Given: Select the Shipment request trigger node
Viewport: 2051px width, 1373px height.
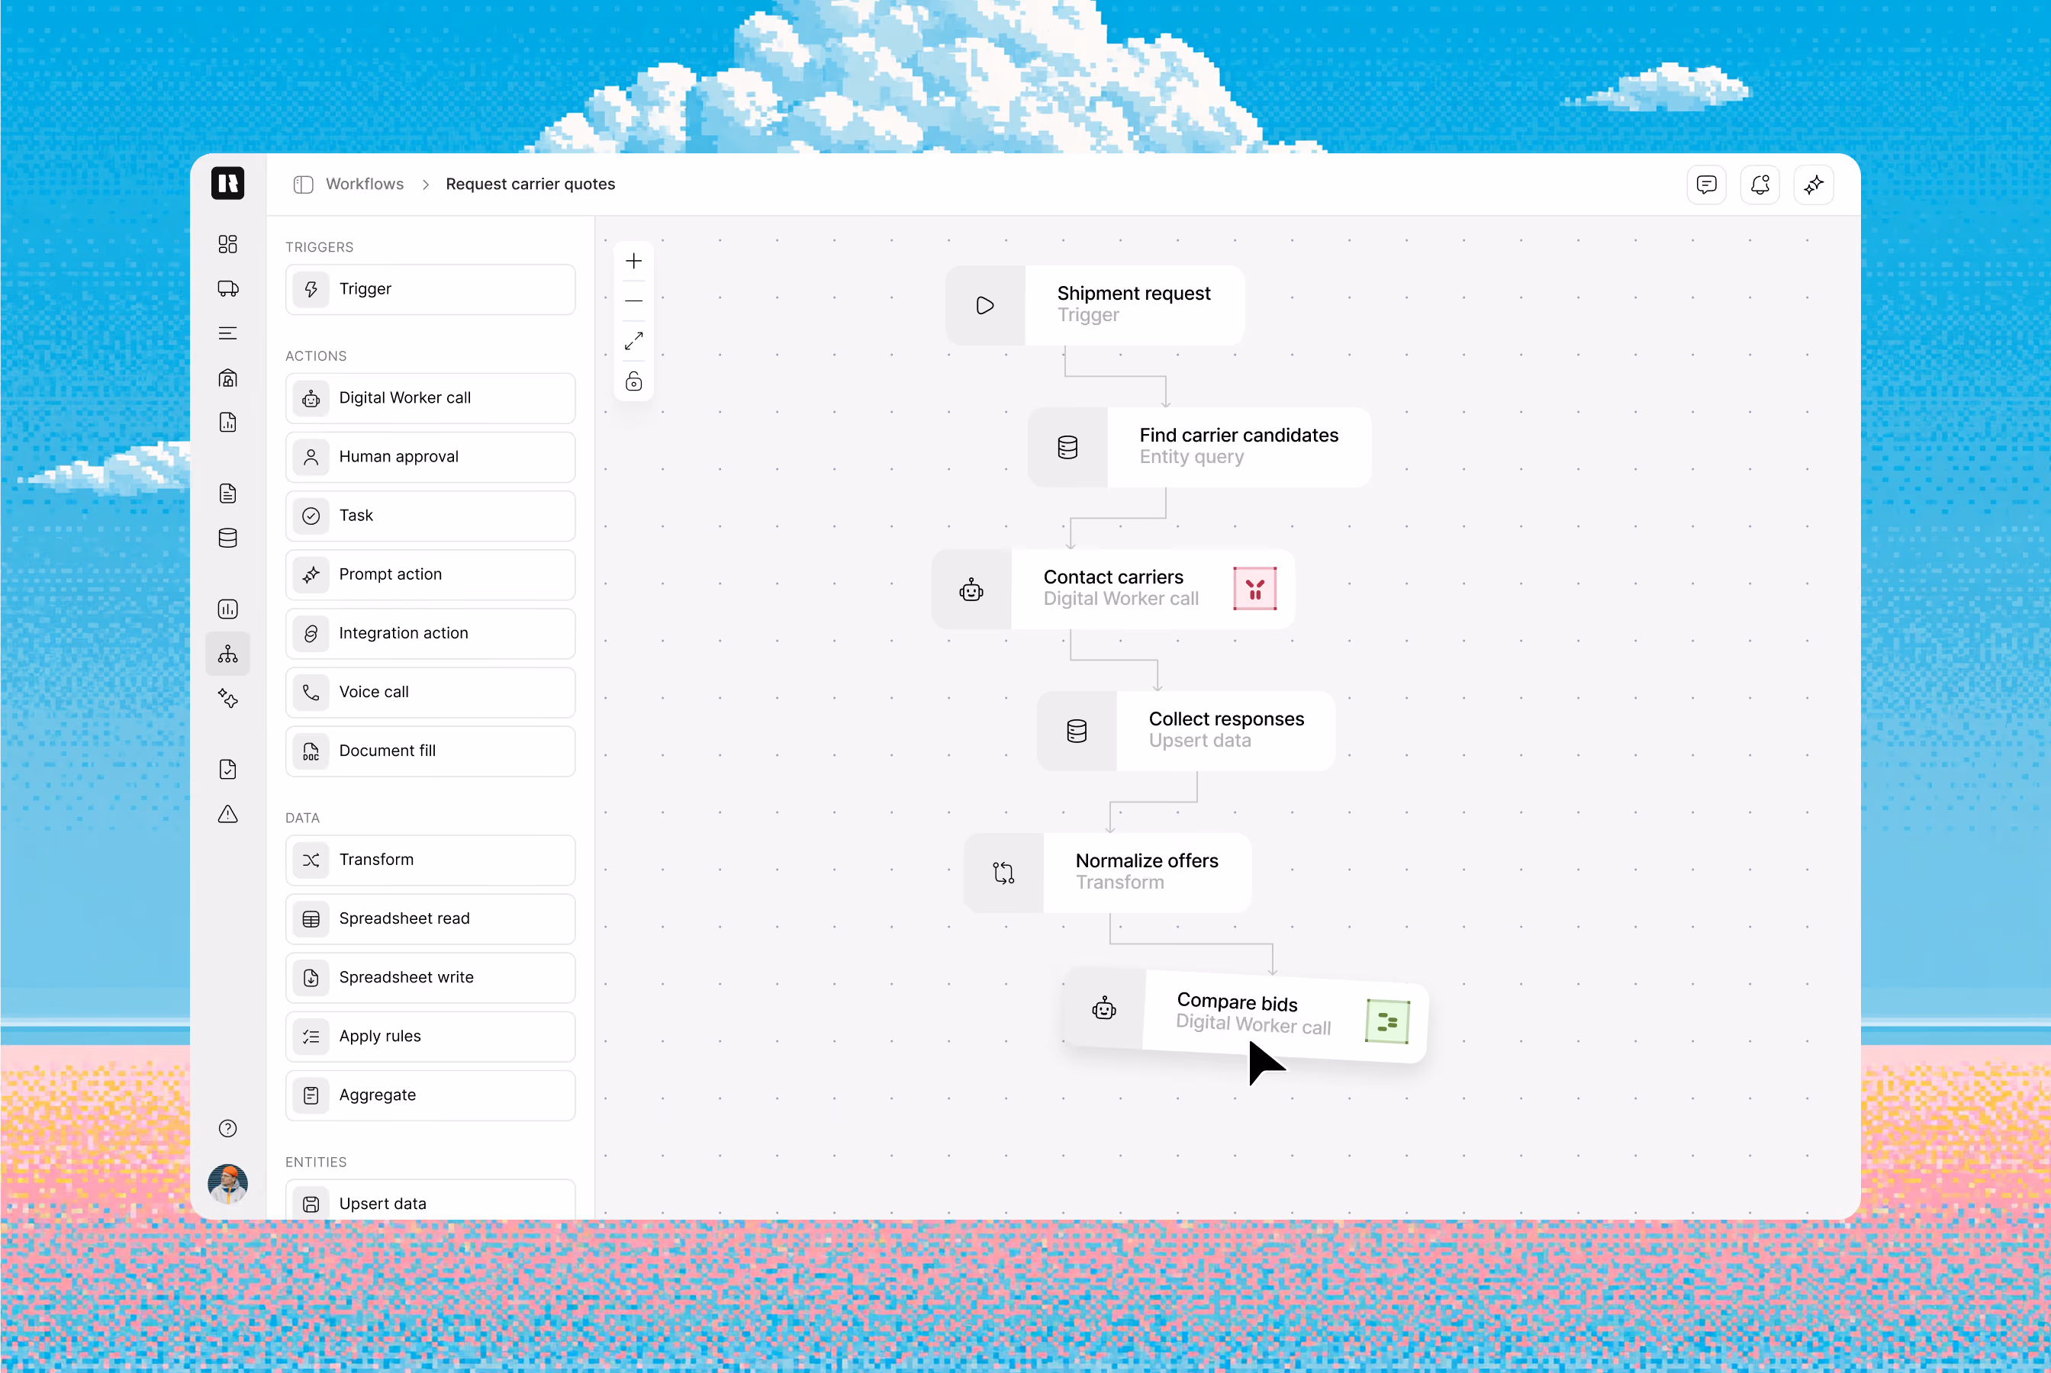Looking at the screenshot, I should tap(1095, 304).
